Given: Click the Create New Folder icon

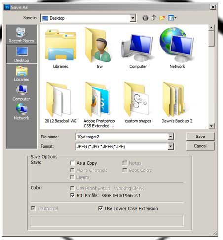Looking at the screenshot, I should [x=162, y=18].
